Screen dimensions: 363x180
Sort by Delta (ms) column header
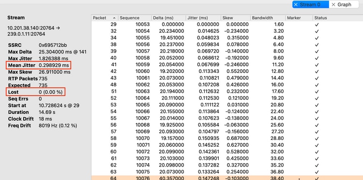(x=168, y=18)
